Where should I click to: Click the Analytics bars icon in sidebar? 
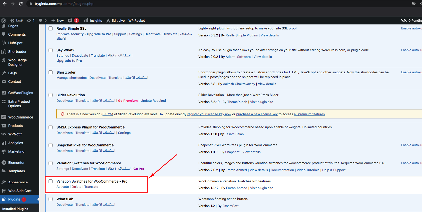(4, 143)
